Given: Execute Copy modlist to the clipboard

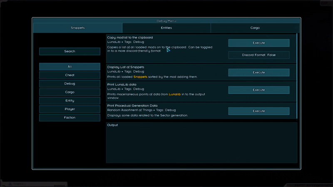Looking at the screenshot, I should point(258,43).
